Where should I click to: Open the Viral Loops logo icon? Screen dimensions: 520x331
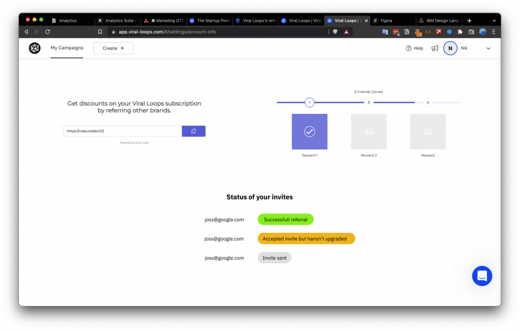tap(35, 48)
